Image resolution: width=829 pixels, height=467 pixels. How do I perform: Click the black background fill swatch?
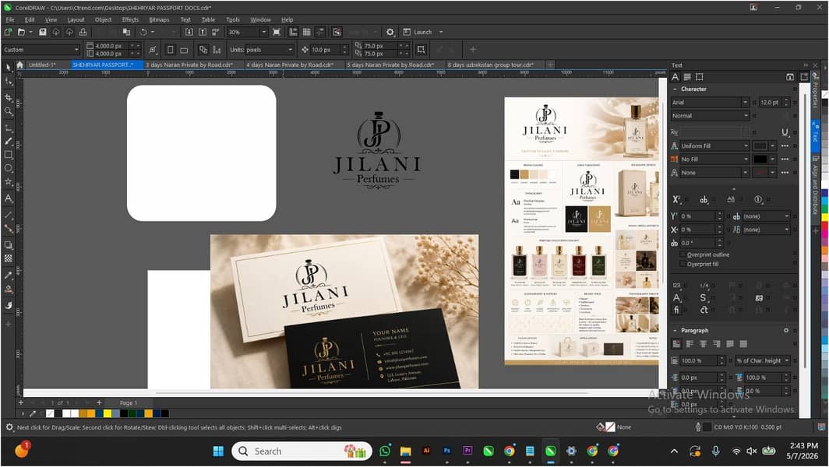pos(760,159)
